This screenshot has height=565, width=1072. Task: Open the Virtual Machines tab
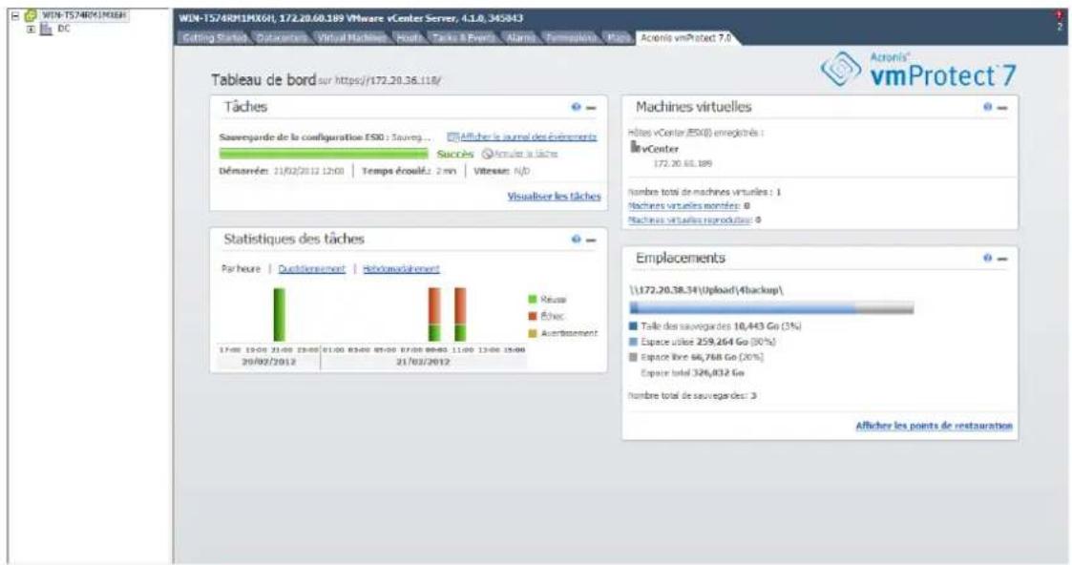click(x=351, y=38)
